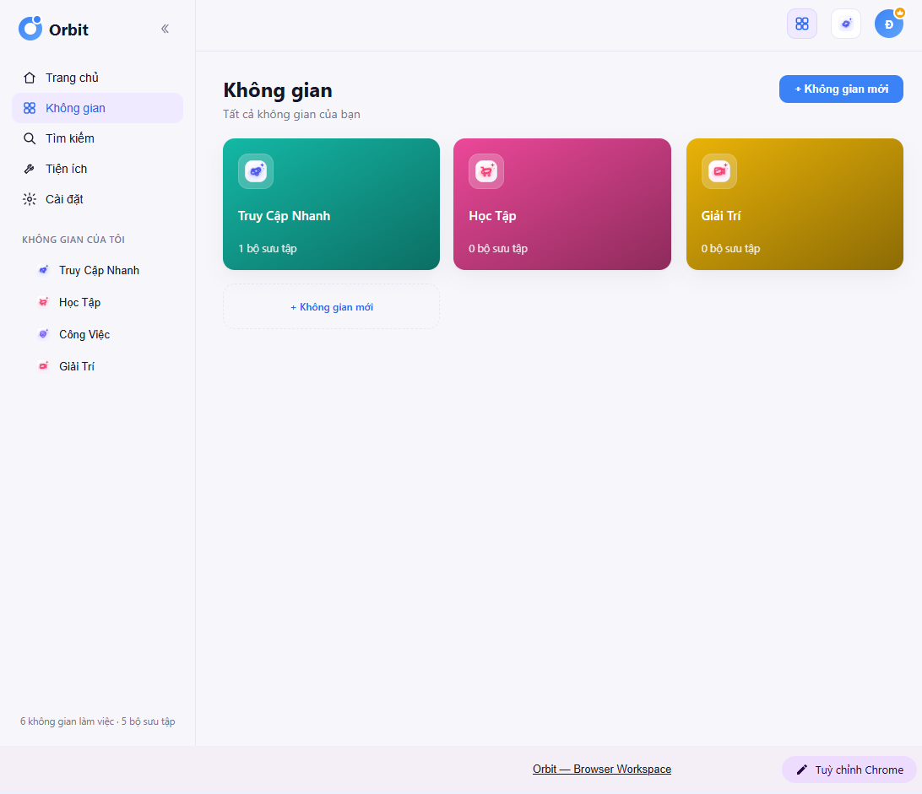Screen dimensions: 922x794
Task: Open the Orbit — Browser Workspace link
Action: 601,769
